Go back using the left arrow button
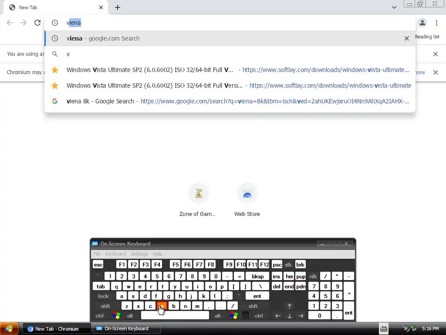The width and height of the screenshot is (446, 335). tap(10, 23)
